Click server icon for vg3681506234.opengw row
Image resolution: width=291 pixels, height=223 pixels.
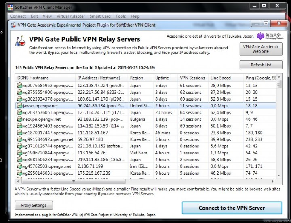[19, 160]
